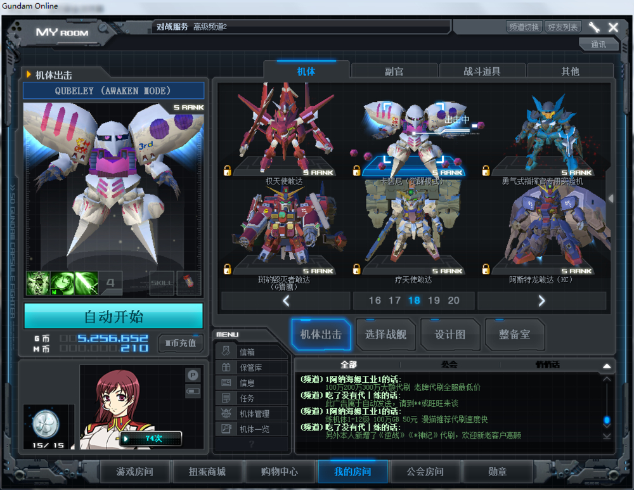Click the 机体一览 unit list icon
The height and width of the screenshot is (490, 634).
click(x=226, y=429)
